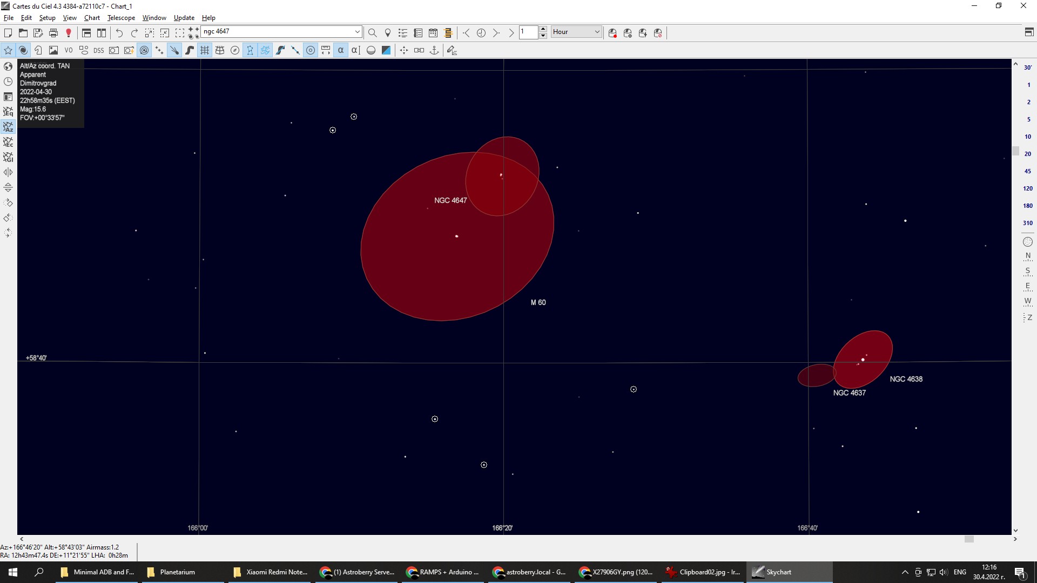The height and width of the screenshot is (583, 1037).
Task: Open the Setup menu
Action: (x=48, y=18)
